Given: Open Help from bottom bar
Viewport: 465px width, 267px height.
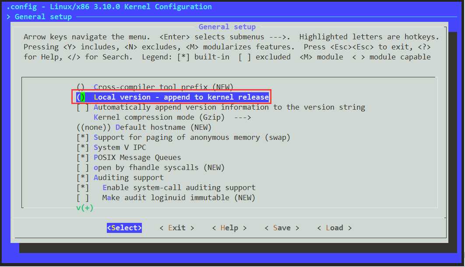Looking at the screenshot, I should [x=229, y=228].
